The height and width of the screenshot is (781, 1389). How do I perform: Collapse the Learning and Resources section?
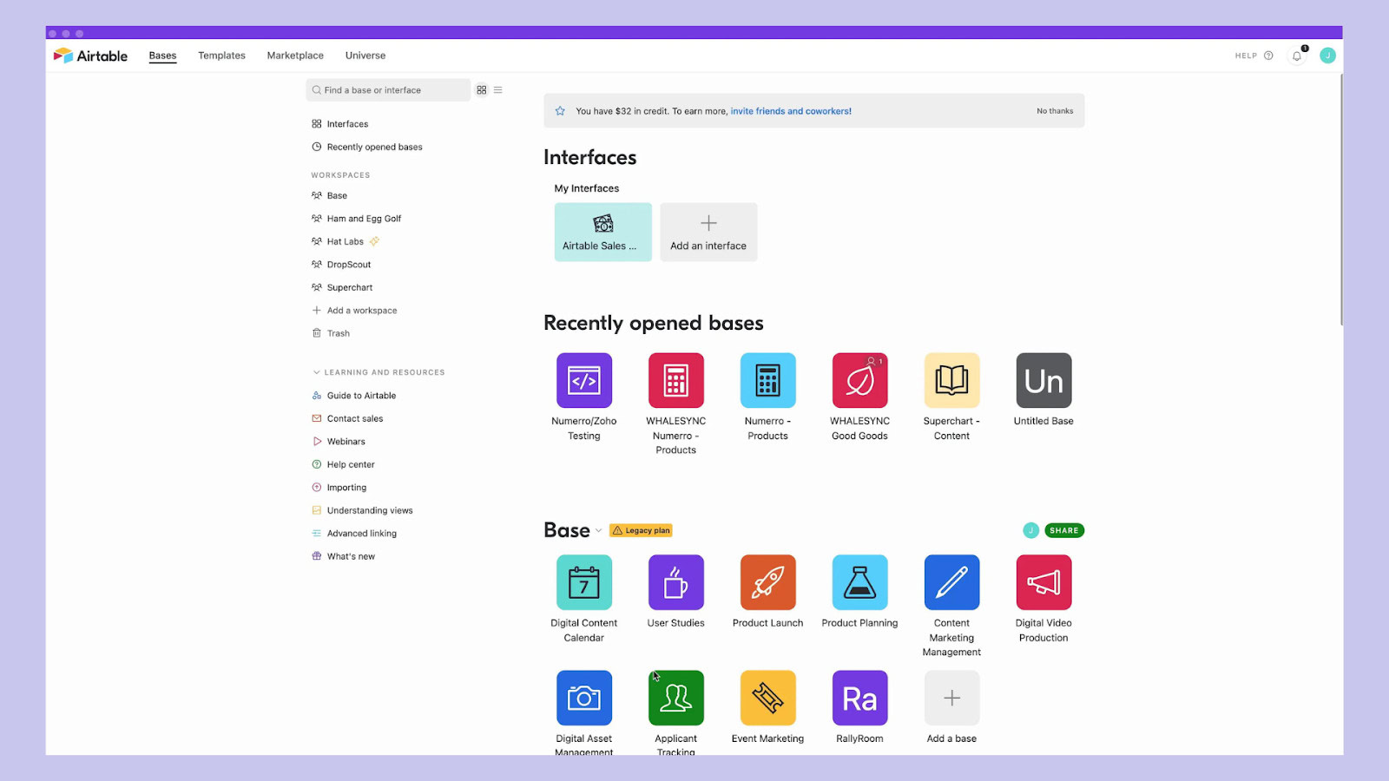(316, 372)
